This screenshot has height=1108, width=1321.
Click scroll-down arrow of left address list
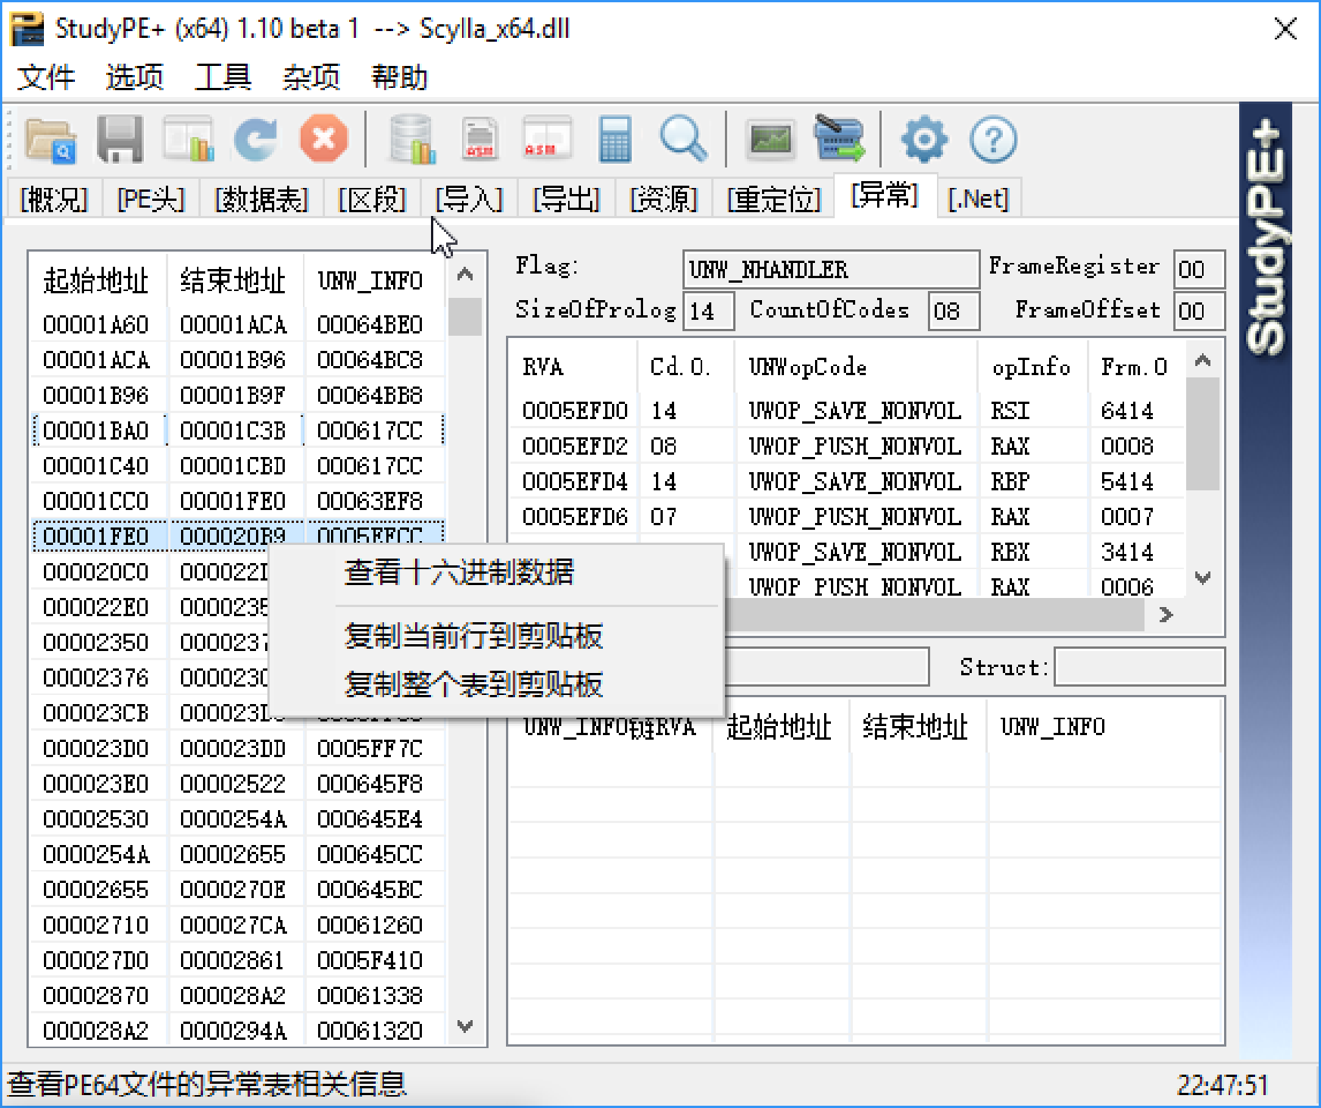pos(465,1026)
